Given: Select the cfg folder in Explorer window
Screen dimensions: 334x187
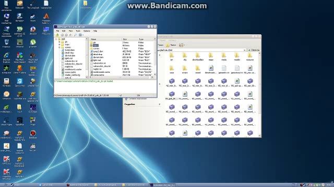Looking at the screenshot, I should (x=185, y=57).
